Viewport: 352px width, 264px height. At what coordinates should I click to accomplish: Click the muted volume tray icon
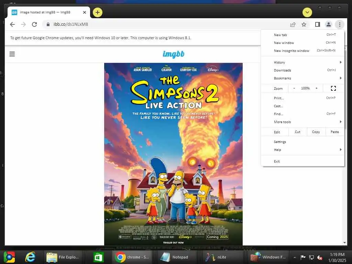(x=320, y=257)
